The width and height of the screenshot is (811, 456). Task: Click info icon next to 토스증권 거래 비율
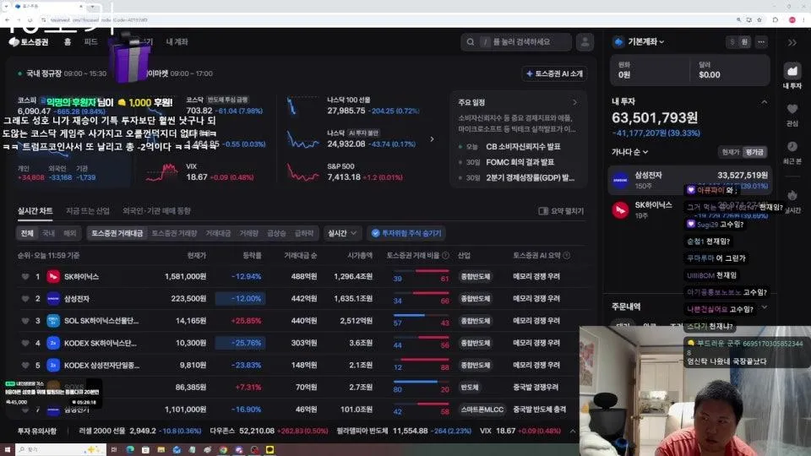click(445, 255)
